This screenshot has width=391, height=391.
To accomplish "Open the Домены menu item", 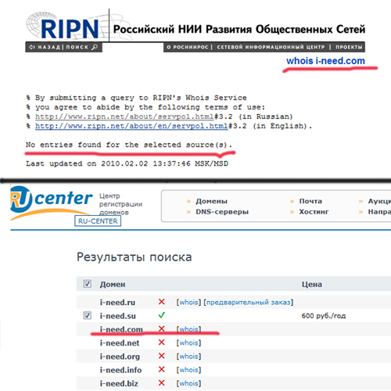I will pos(211,201).
